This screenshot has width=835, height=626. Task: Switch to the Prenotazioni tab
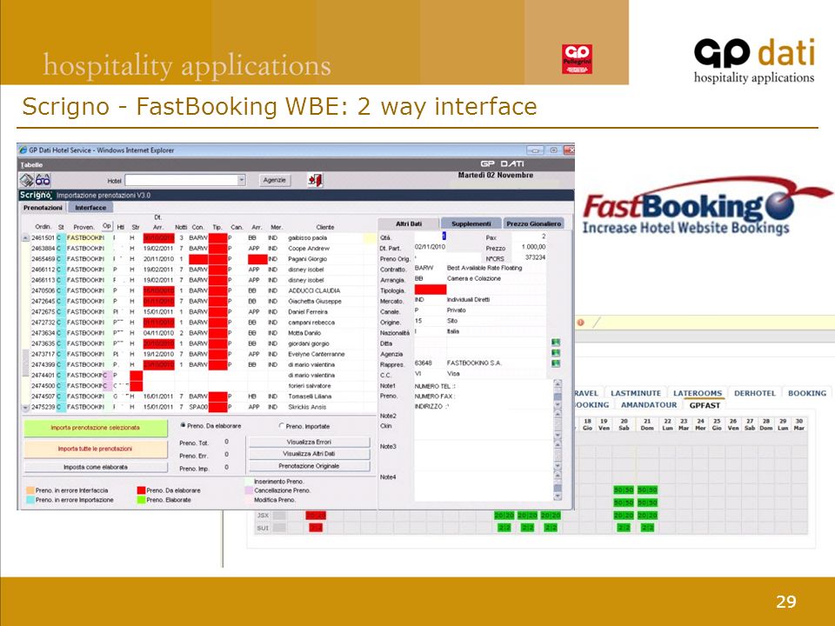tap(43, 208)
